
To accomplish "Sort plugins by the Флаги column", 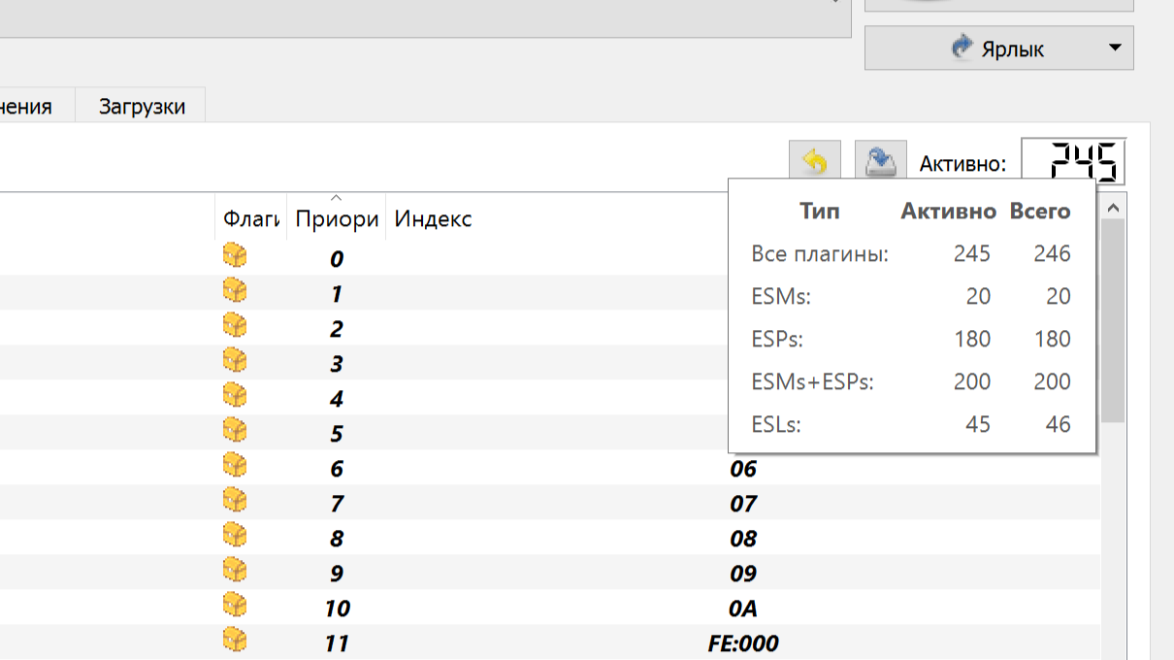I will [x=250, y=219].
